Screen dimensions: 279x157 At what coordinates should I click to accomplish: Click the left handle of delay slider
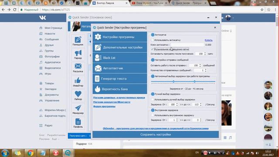[x=174, y=82]
